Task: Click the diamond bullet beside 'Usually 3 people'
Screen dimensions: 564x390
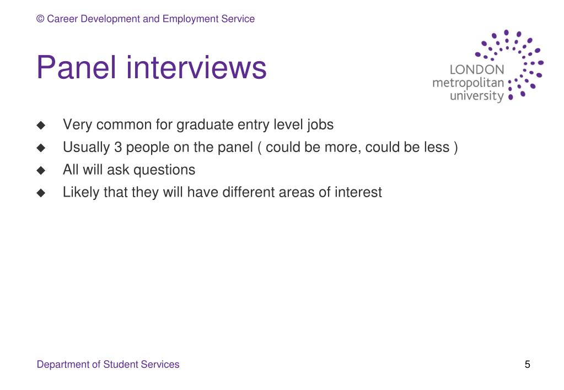Action: click(x=41, y=148)
